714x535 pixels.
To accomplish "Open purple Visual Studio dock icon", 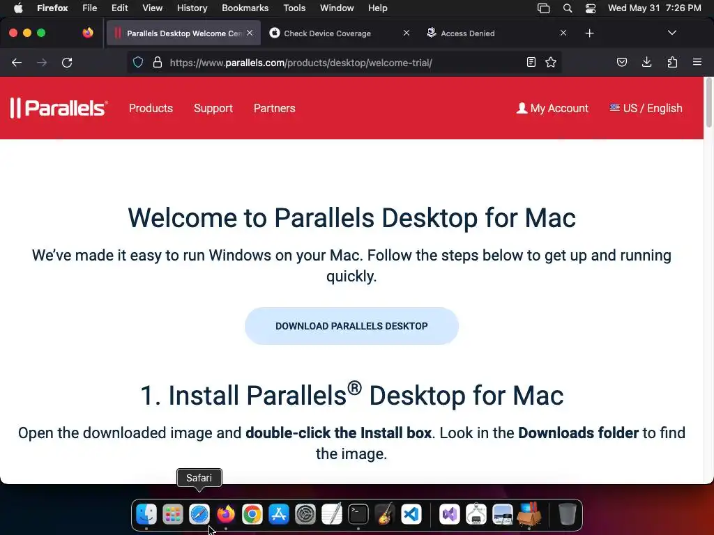I will pyautogui.click(x=450, y=515).
